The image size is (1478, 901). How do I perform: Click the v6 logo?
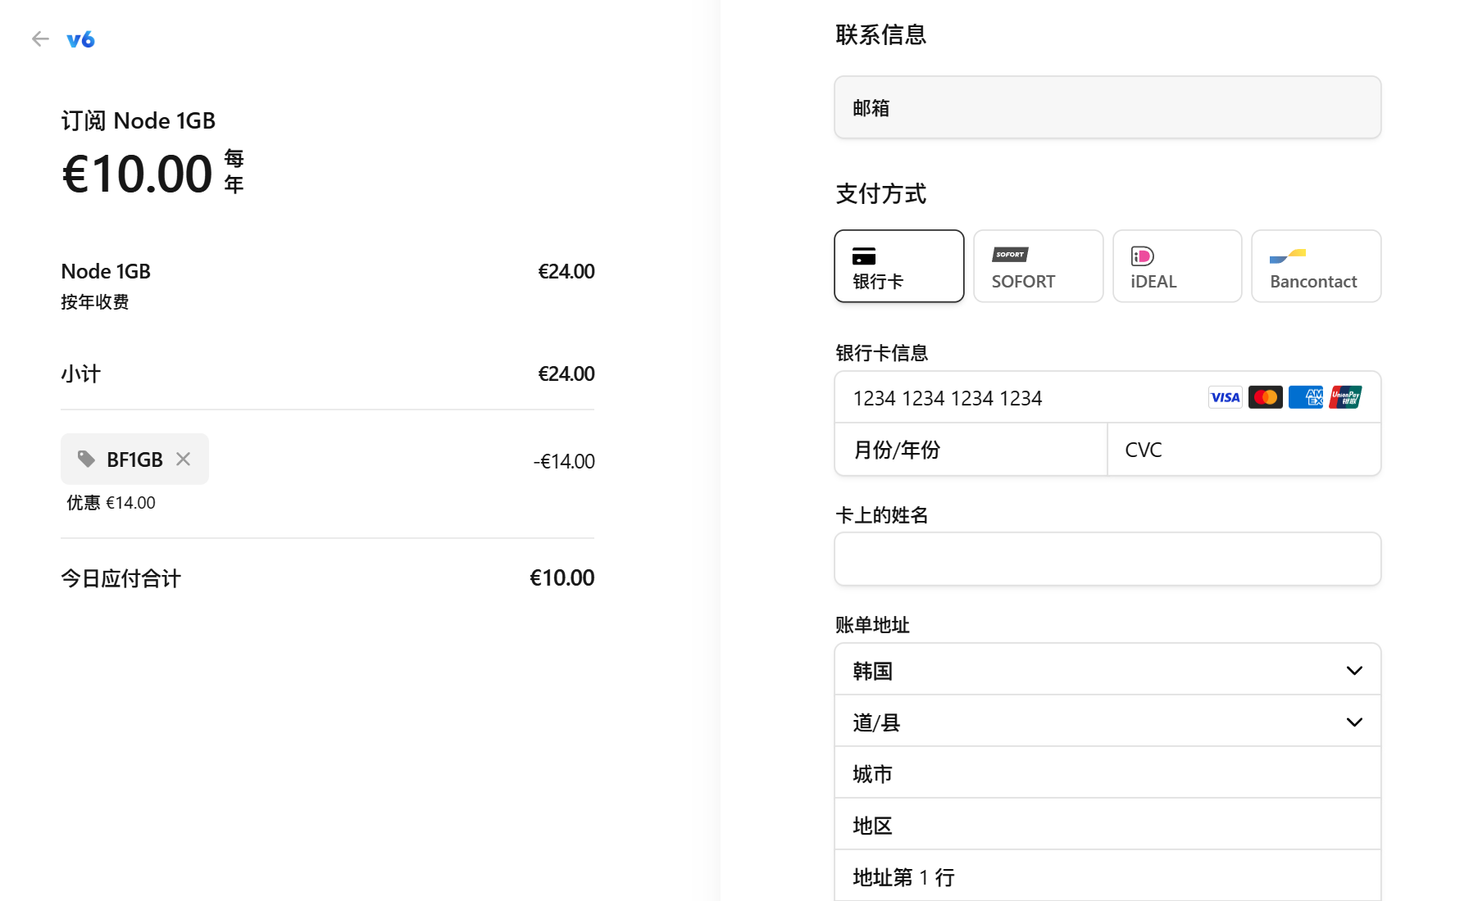(80, 38)
